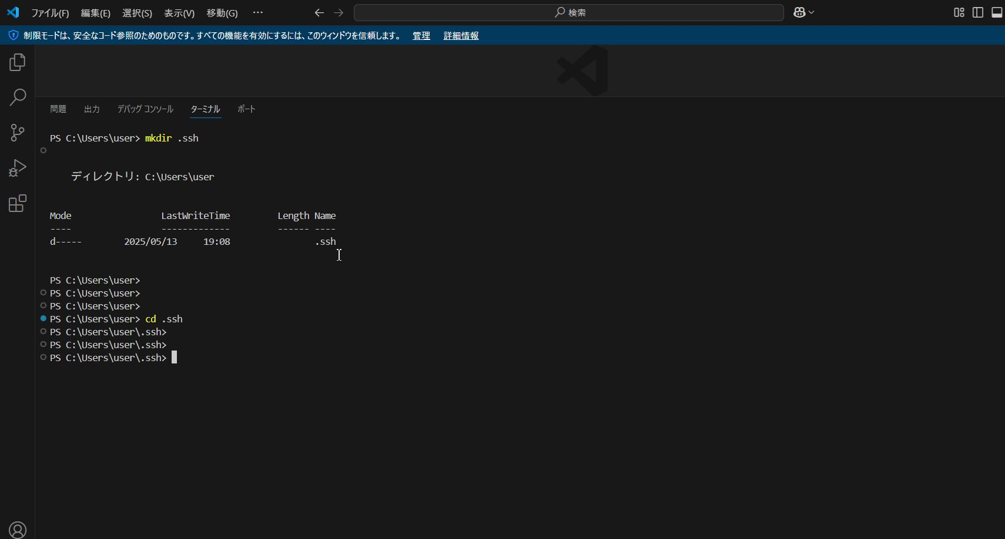Open the Explorer view in activity bar
This screenshot has width=1005, height=539.
pos(18,62)
